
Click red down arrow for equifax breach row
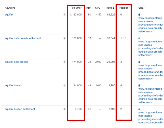tap(124, 85)
